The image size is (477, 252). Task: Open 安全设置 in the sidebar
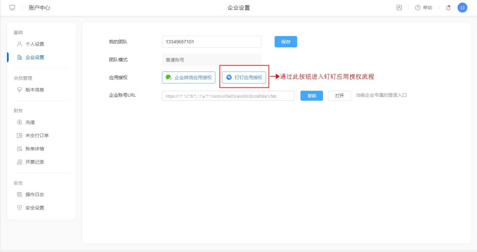(x=35, y=208)
